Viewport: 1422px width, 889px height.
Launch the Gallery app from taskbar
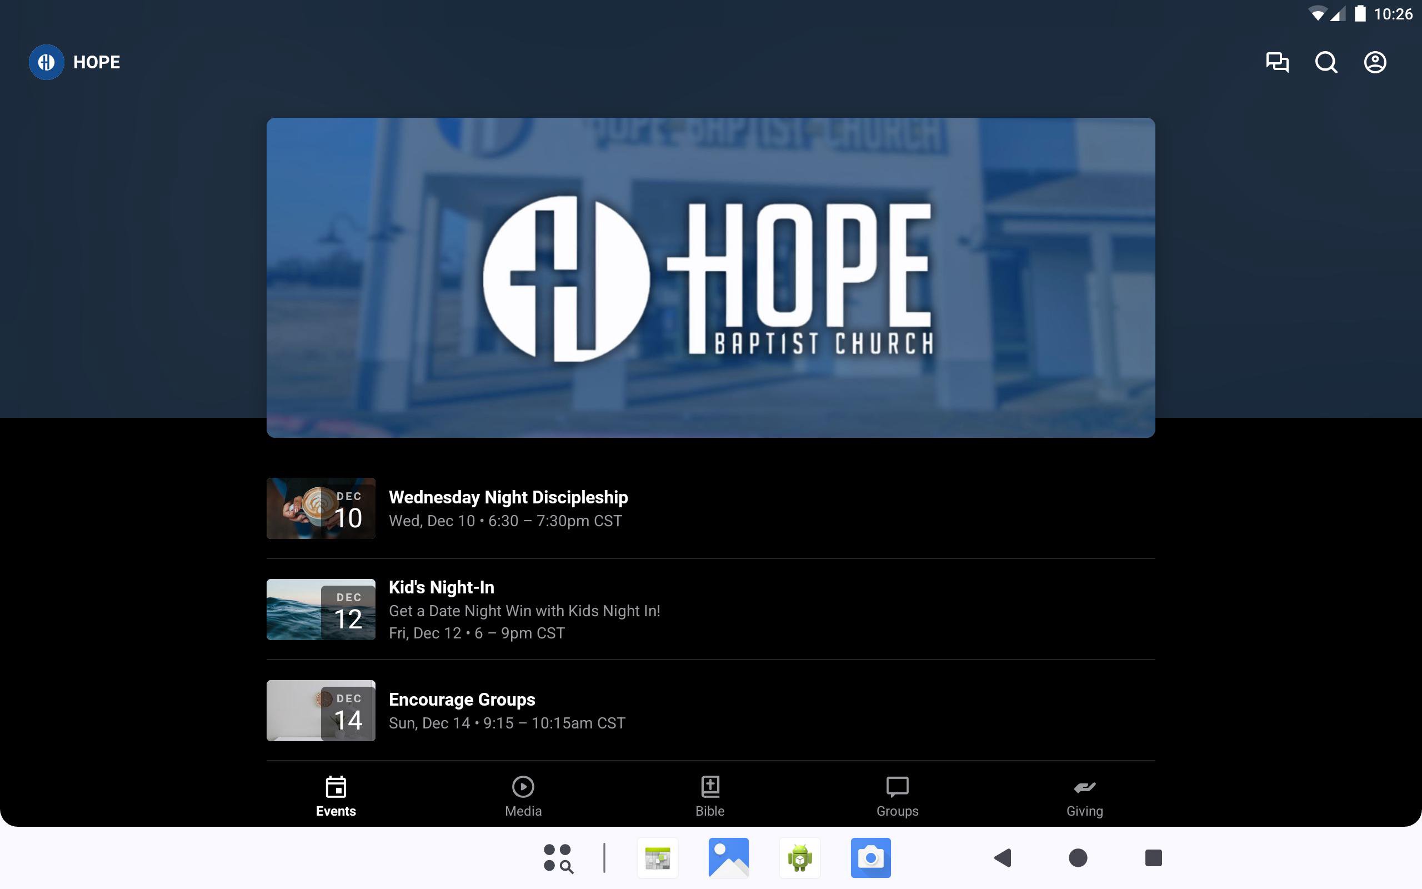tap(728, 858)
